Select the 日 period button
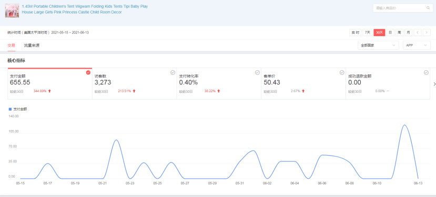This screenshot has width=436, height=197. point(390,32)
